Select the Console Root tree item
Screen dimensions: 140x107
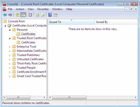point(16,21)
